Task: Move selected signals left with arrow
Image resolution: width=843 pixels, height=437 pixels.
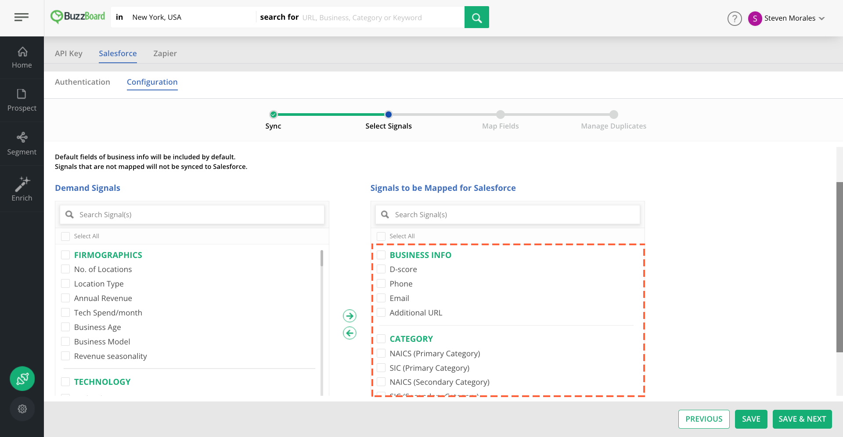Action: click(x=349, y=333)
